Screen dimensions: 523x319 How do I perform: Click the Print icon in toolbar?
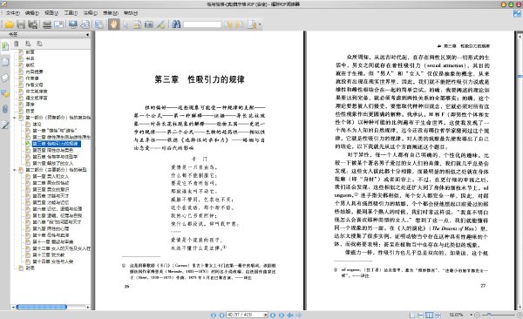(x=47, y=24)
